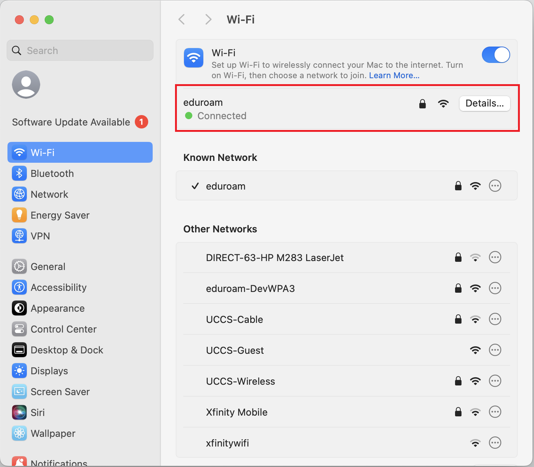Join the Xfinity Mobile network
Image resolution: width=534 pixels, height=467 pixels.
tap(346, 412)
